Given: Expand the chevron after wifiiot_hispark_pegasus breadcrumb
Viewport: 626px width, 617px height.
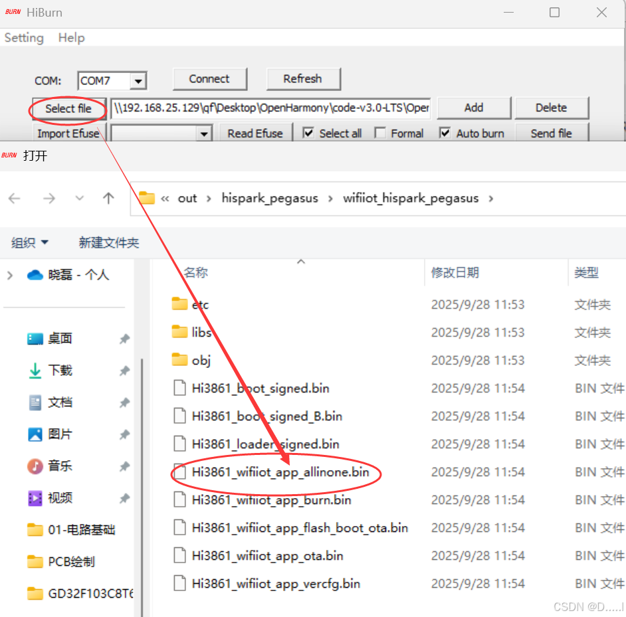Looking at the screenshot, I should point(490,199).
